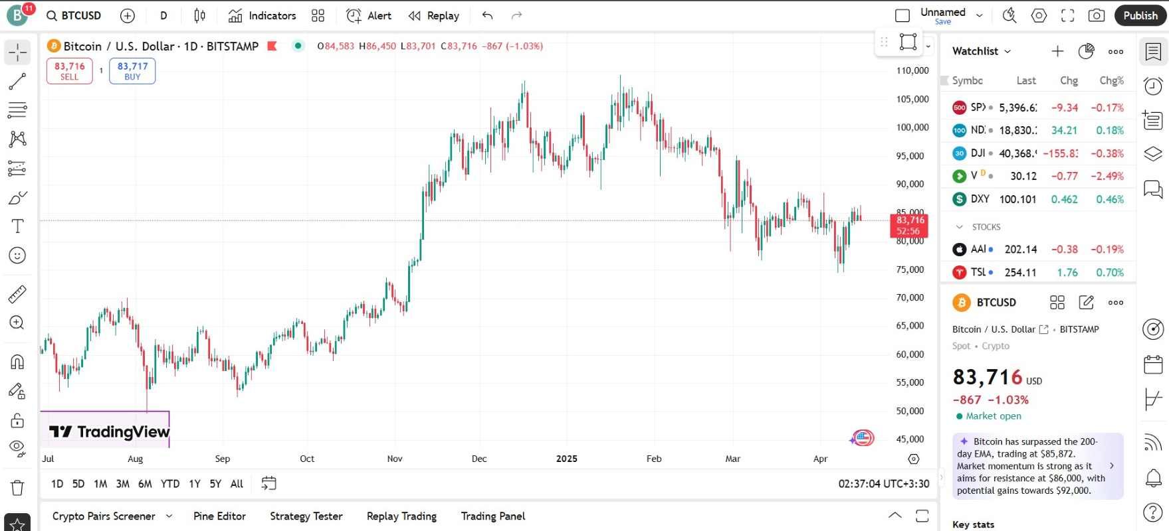
Task: Open the Help Center question icon
Action: pos(1153,512)
